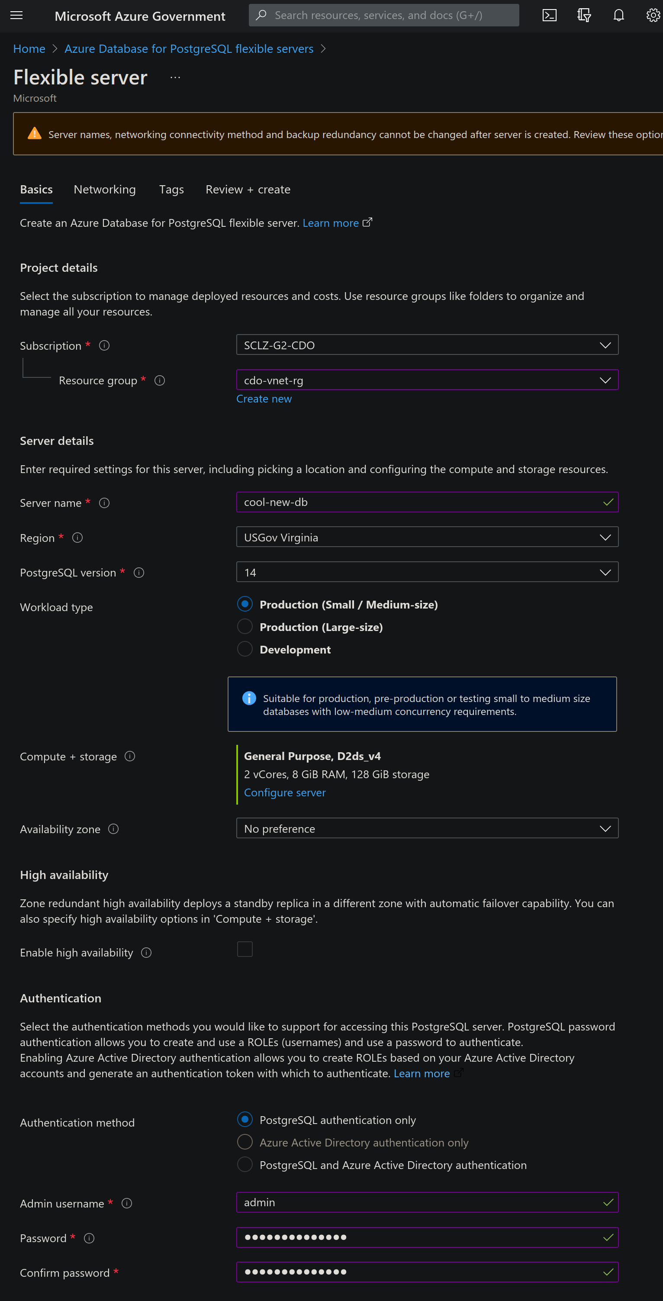Click the ellipsis next to Flexible server

point(175,77)
